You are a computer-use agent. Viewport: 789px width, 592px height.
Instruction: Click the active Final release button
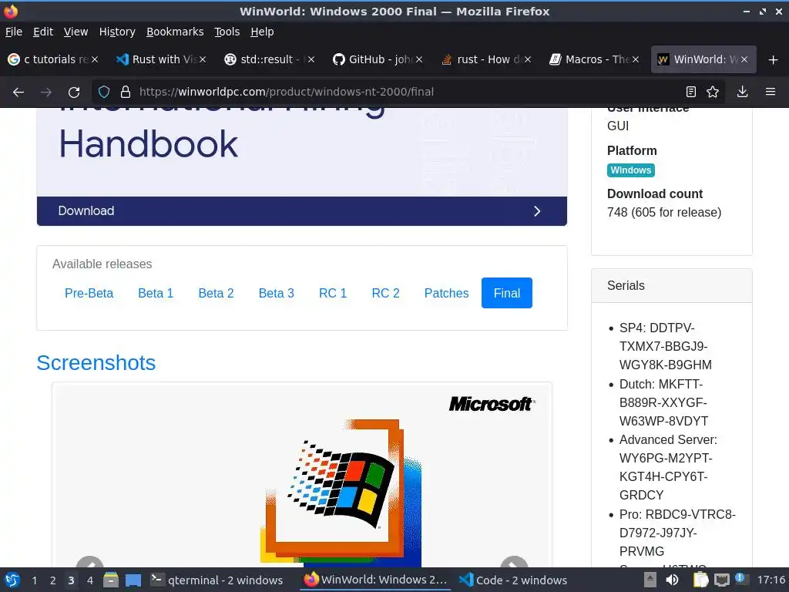point(507,293)
